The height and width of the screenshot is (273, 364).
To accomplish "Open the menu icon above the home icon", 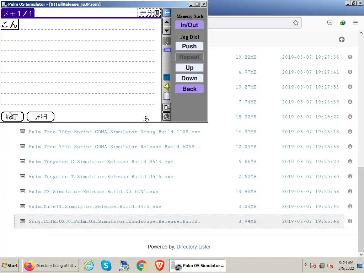I will (167, 107).
